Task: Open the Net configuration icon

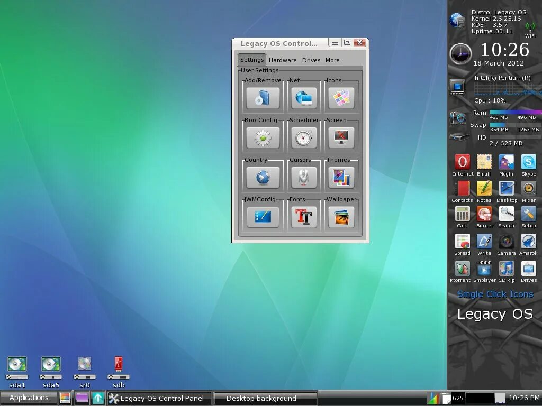Action: [303, 98]
